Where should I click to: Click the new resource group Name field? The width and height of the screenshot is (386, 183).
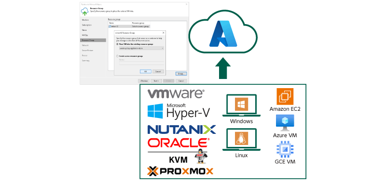pyautogui.click(x=141, y=63)
